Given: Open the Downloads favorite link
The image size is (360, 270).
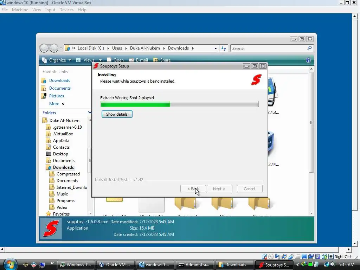Looking at the screenshot, I should [x=59, y=81].
